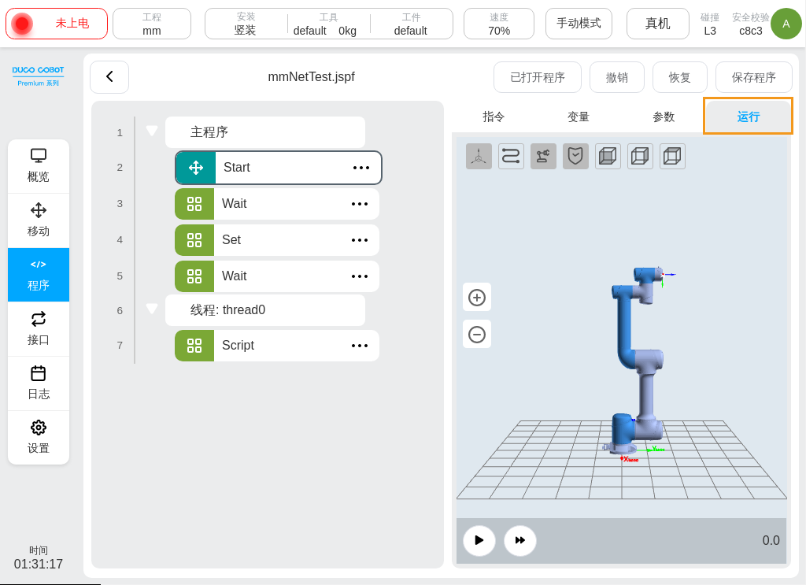Click the Start block move icon
Screen dimensions: 806x585
click(196, 168)
